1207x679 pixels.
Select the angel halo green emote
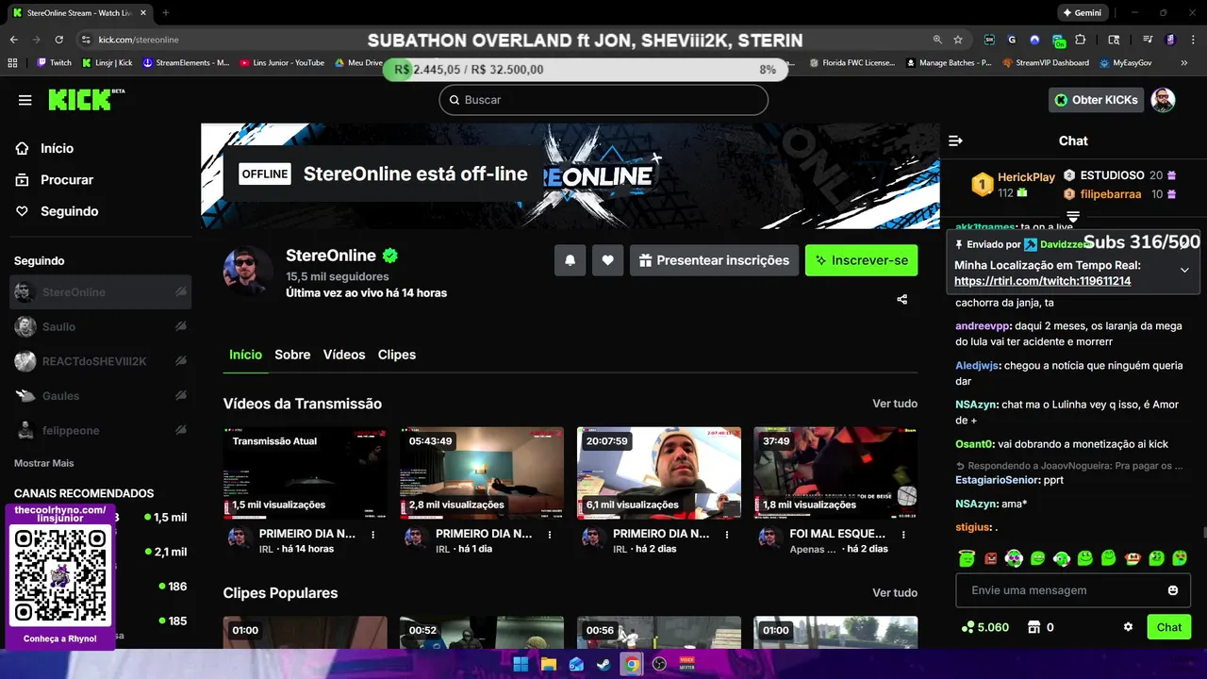967,558
